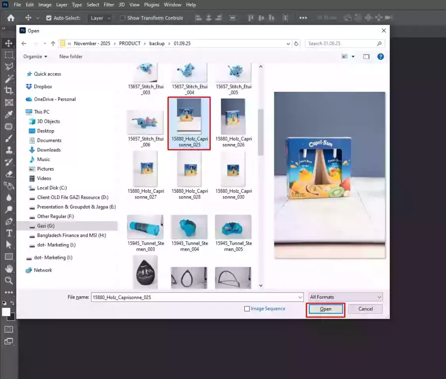Expand the Organize dropdown menu
Viewport: 446px width, 379px height.
35,57
